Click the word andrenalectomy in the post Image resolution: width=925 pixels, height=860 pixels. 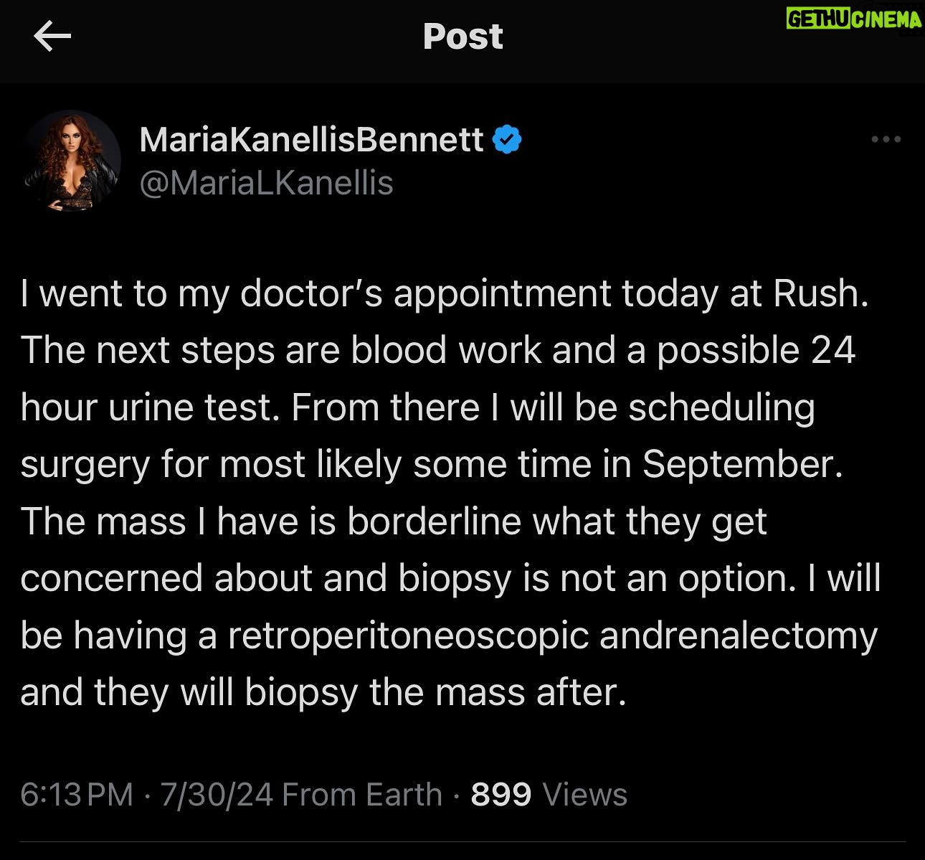coord(739,635)
